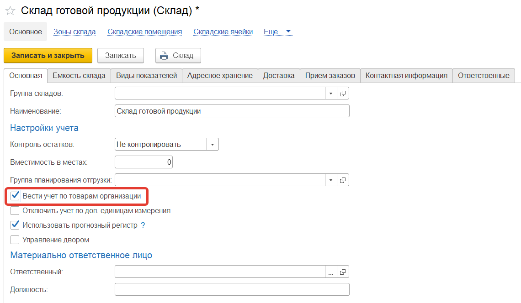Open Контроль остатков dropdown
The image size is (521, 303).
tap(213, 145)
